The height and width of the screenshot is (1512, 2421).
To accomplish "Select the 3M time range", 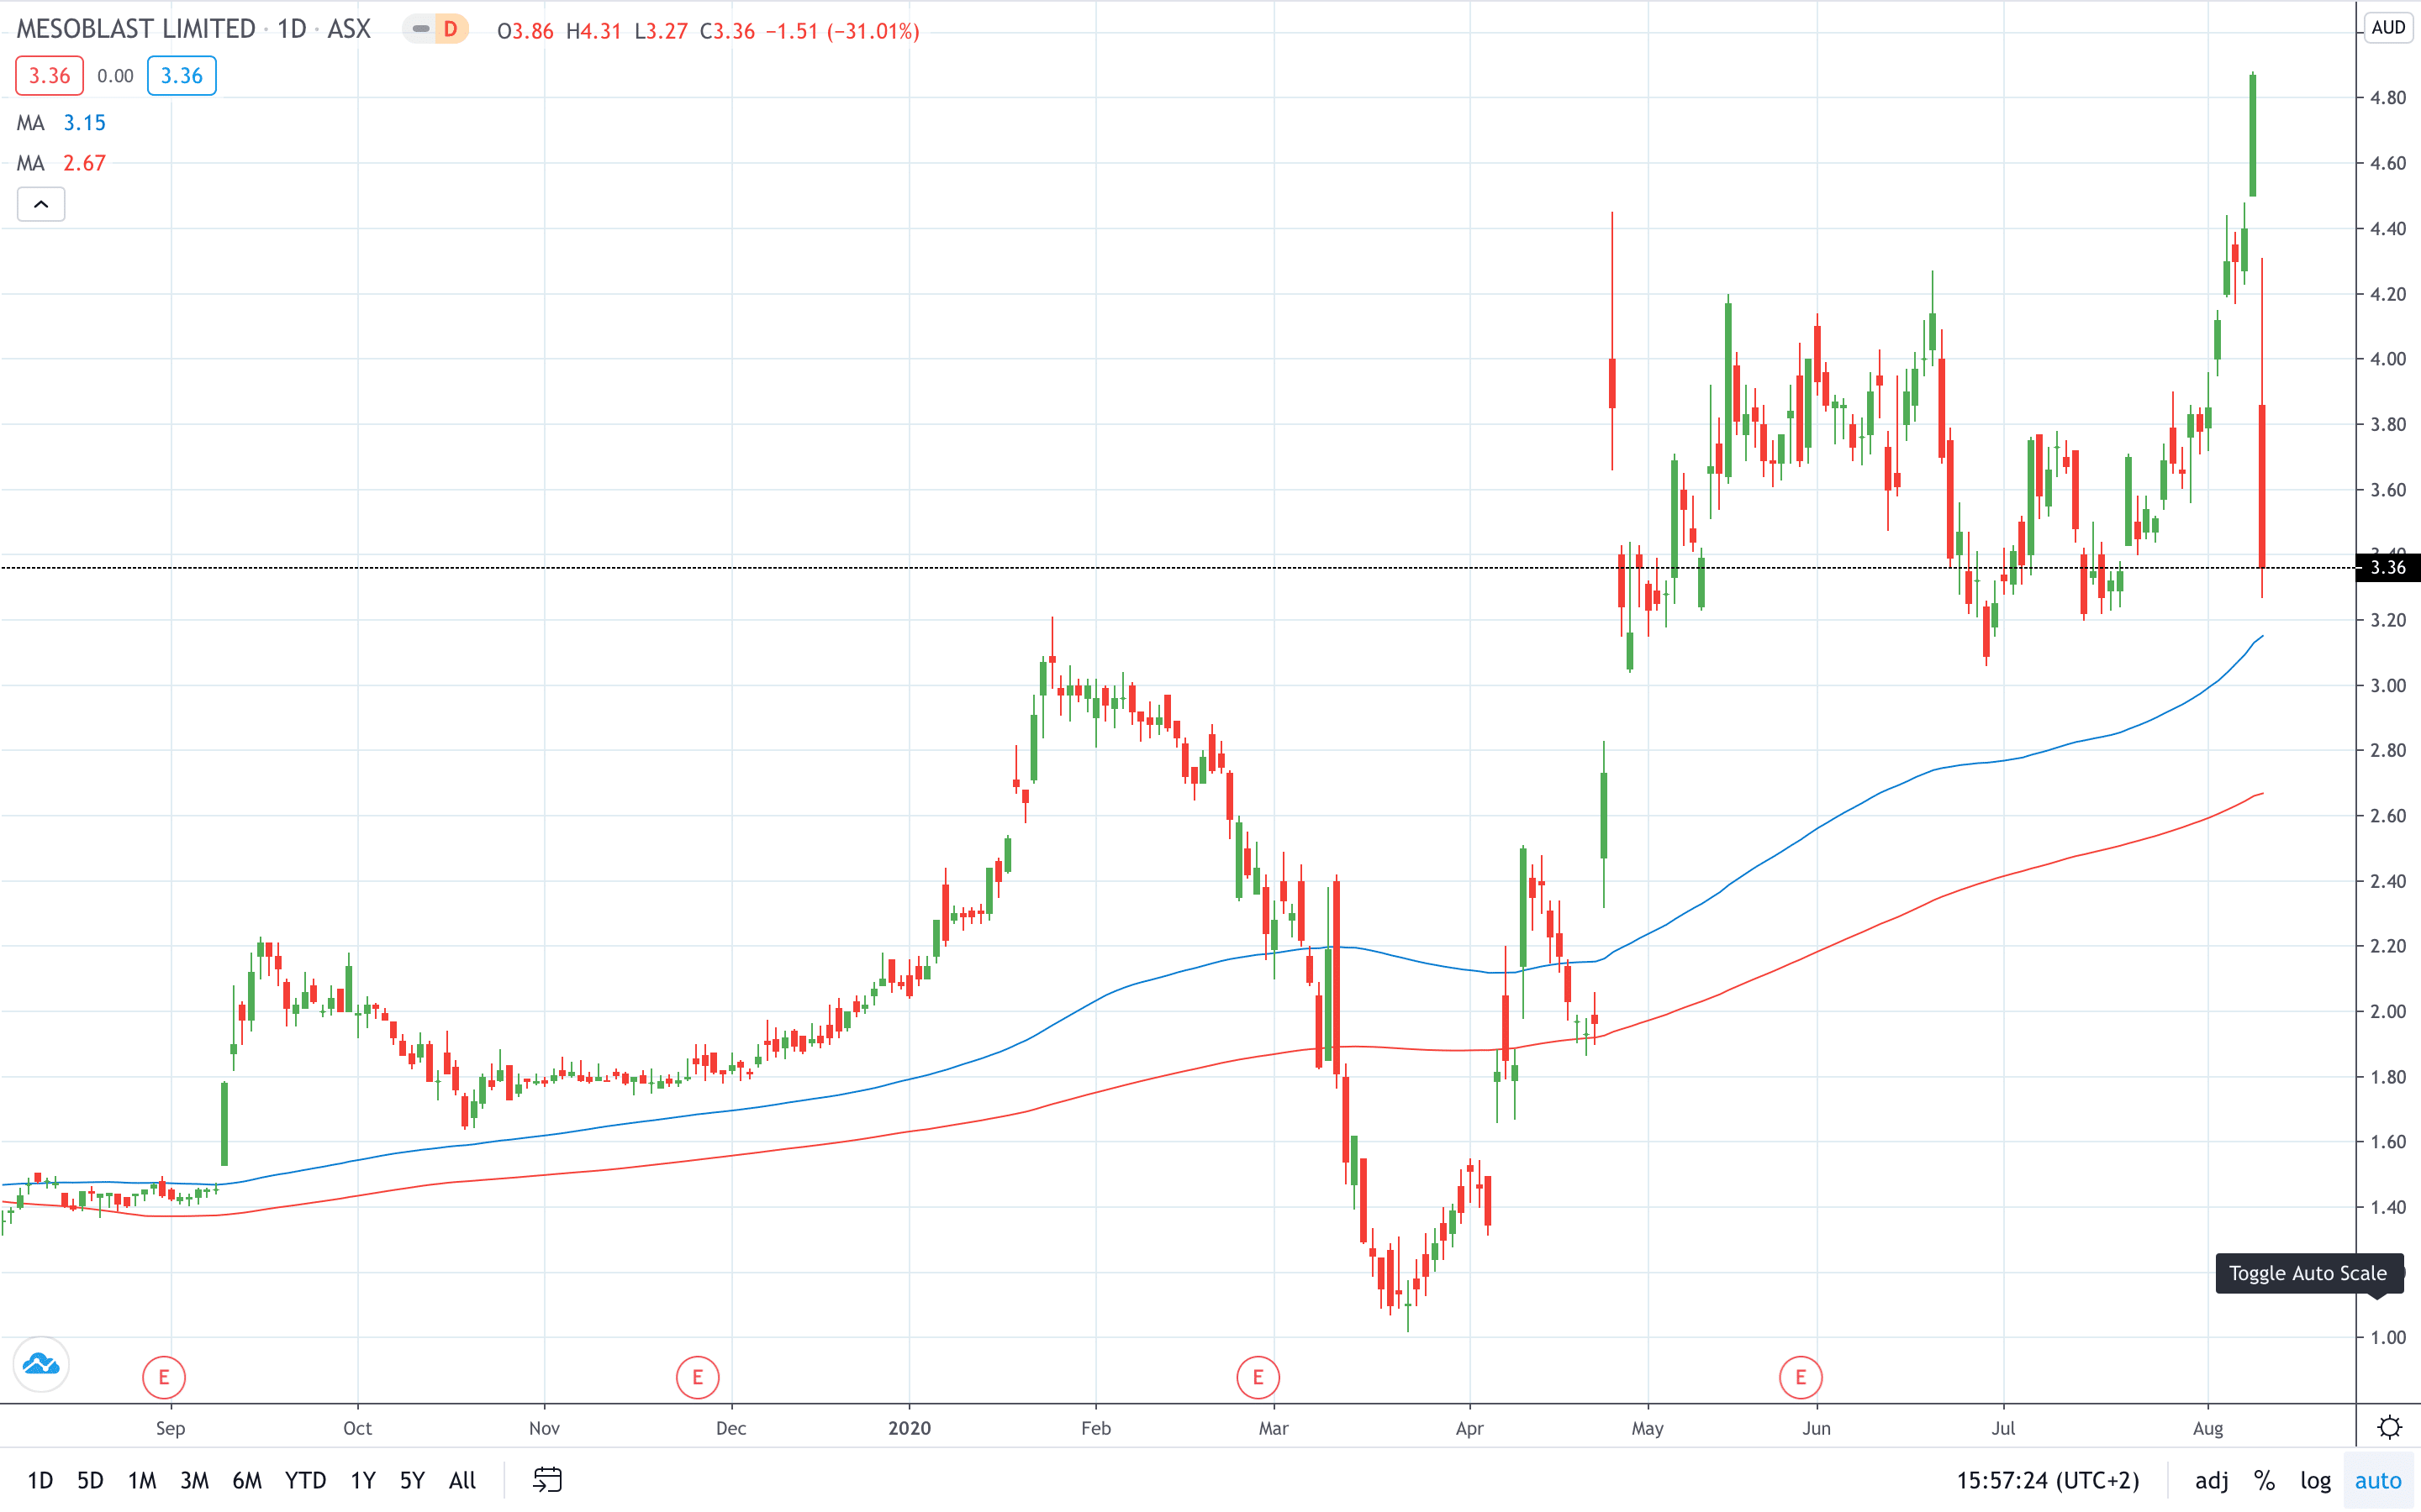I will (194, 1480).
